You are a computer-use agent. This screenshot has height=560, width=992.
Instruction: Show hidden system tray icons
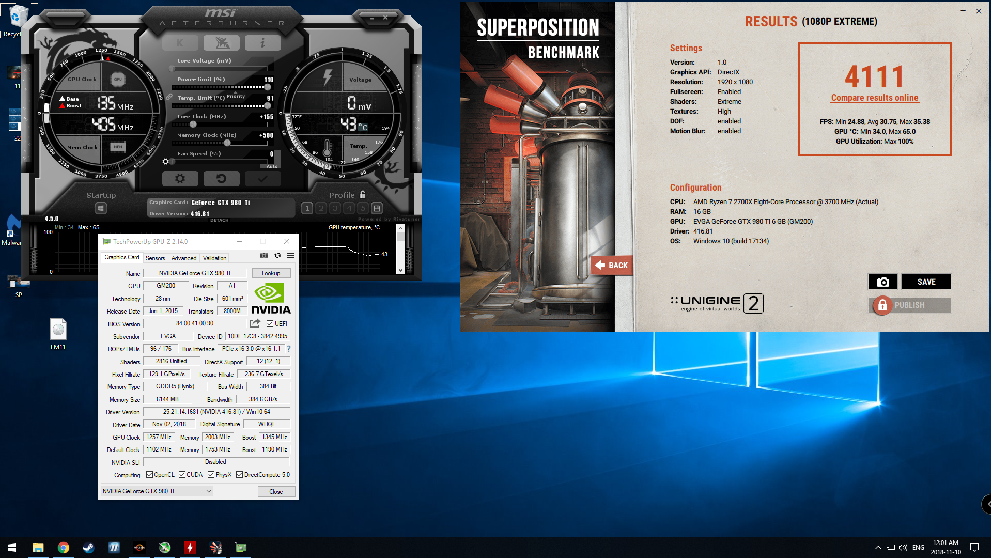pyautogui.click(x=878, y=548)
